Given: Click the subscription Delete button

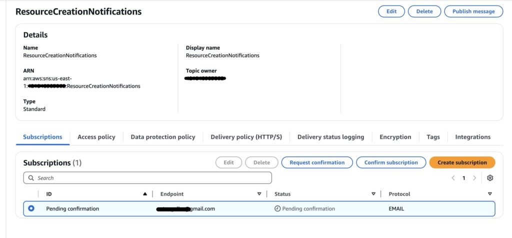Looking at the screenshot, I should coord(261,162).
